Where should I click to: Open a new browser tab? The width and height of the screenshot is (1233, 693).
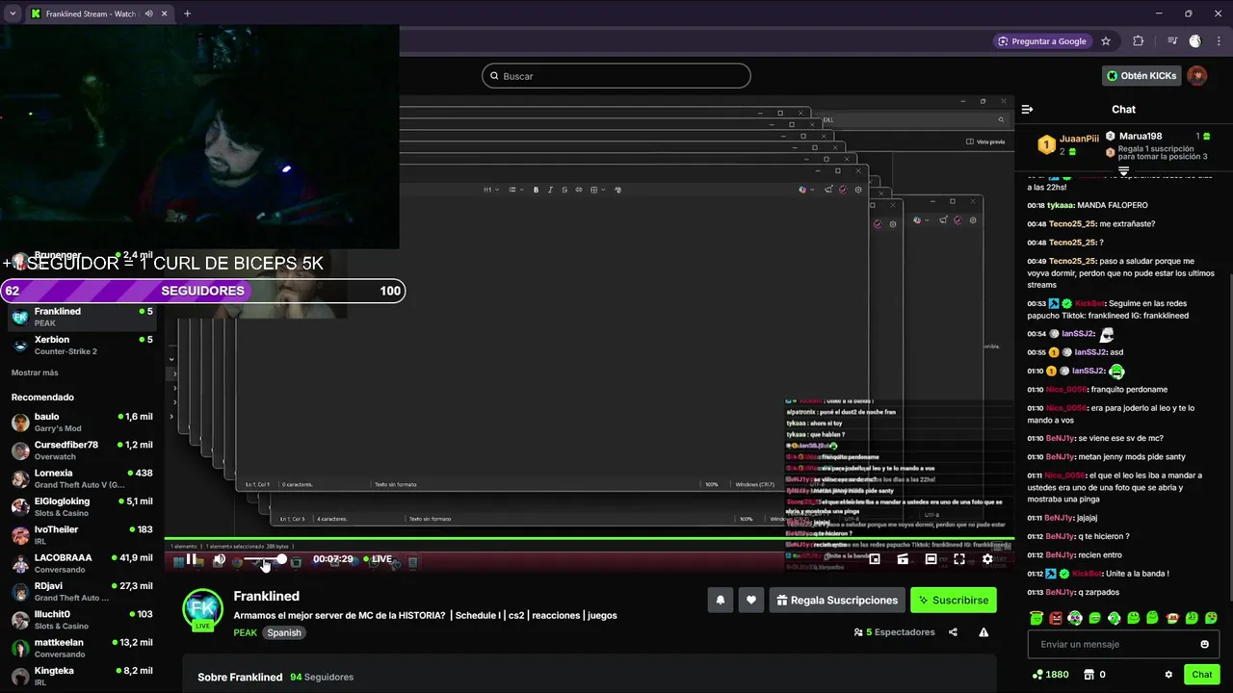(x=187, y=13)
